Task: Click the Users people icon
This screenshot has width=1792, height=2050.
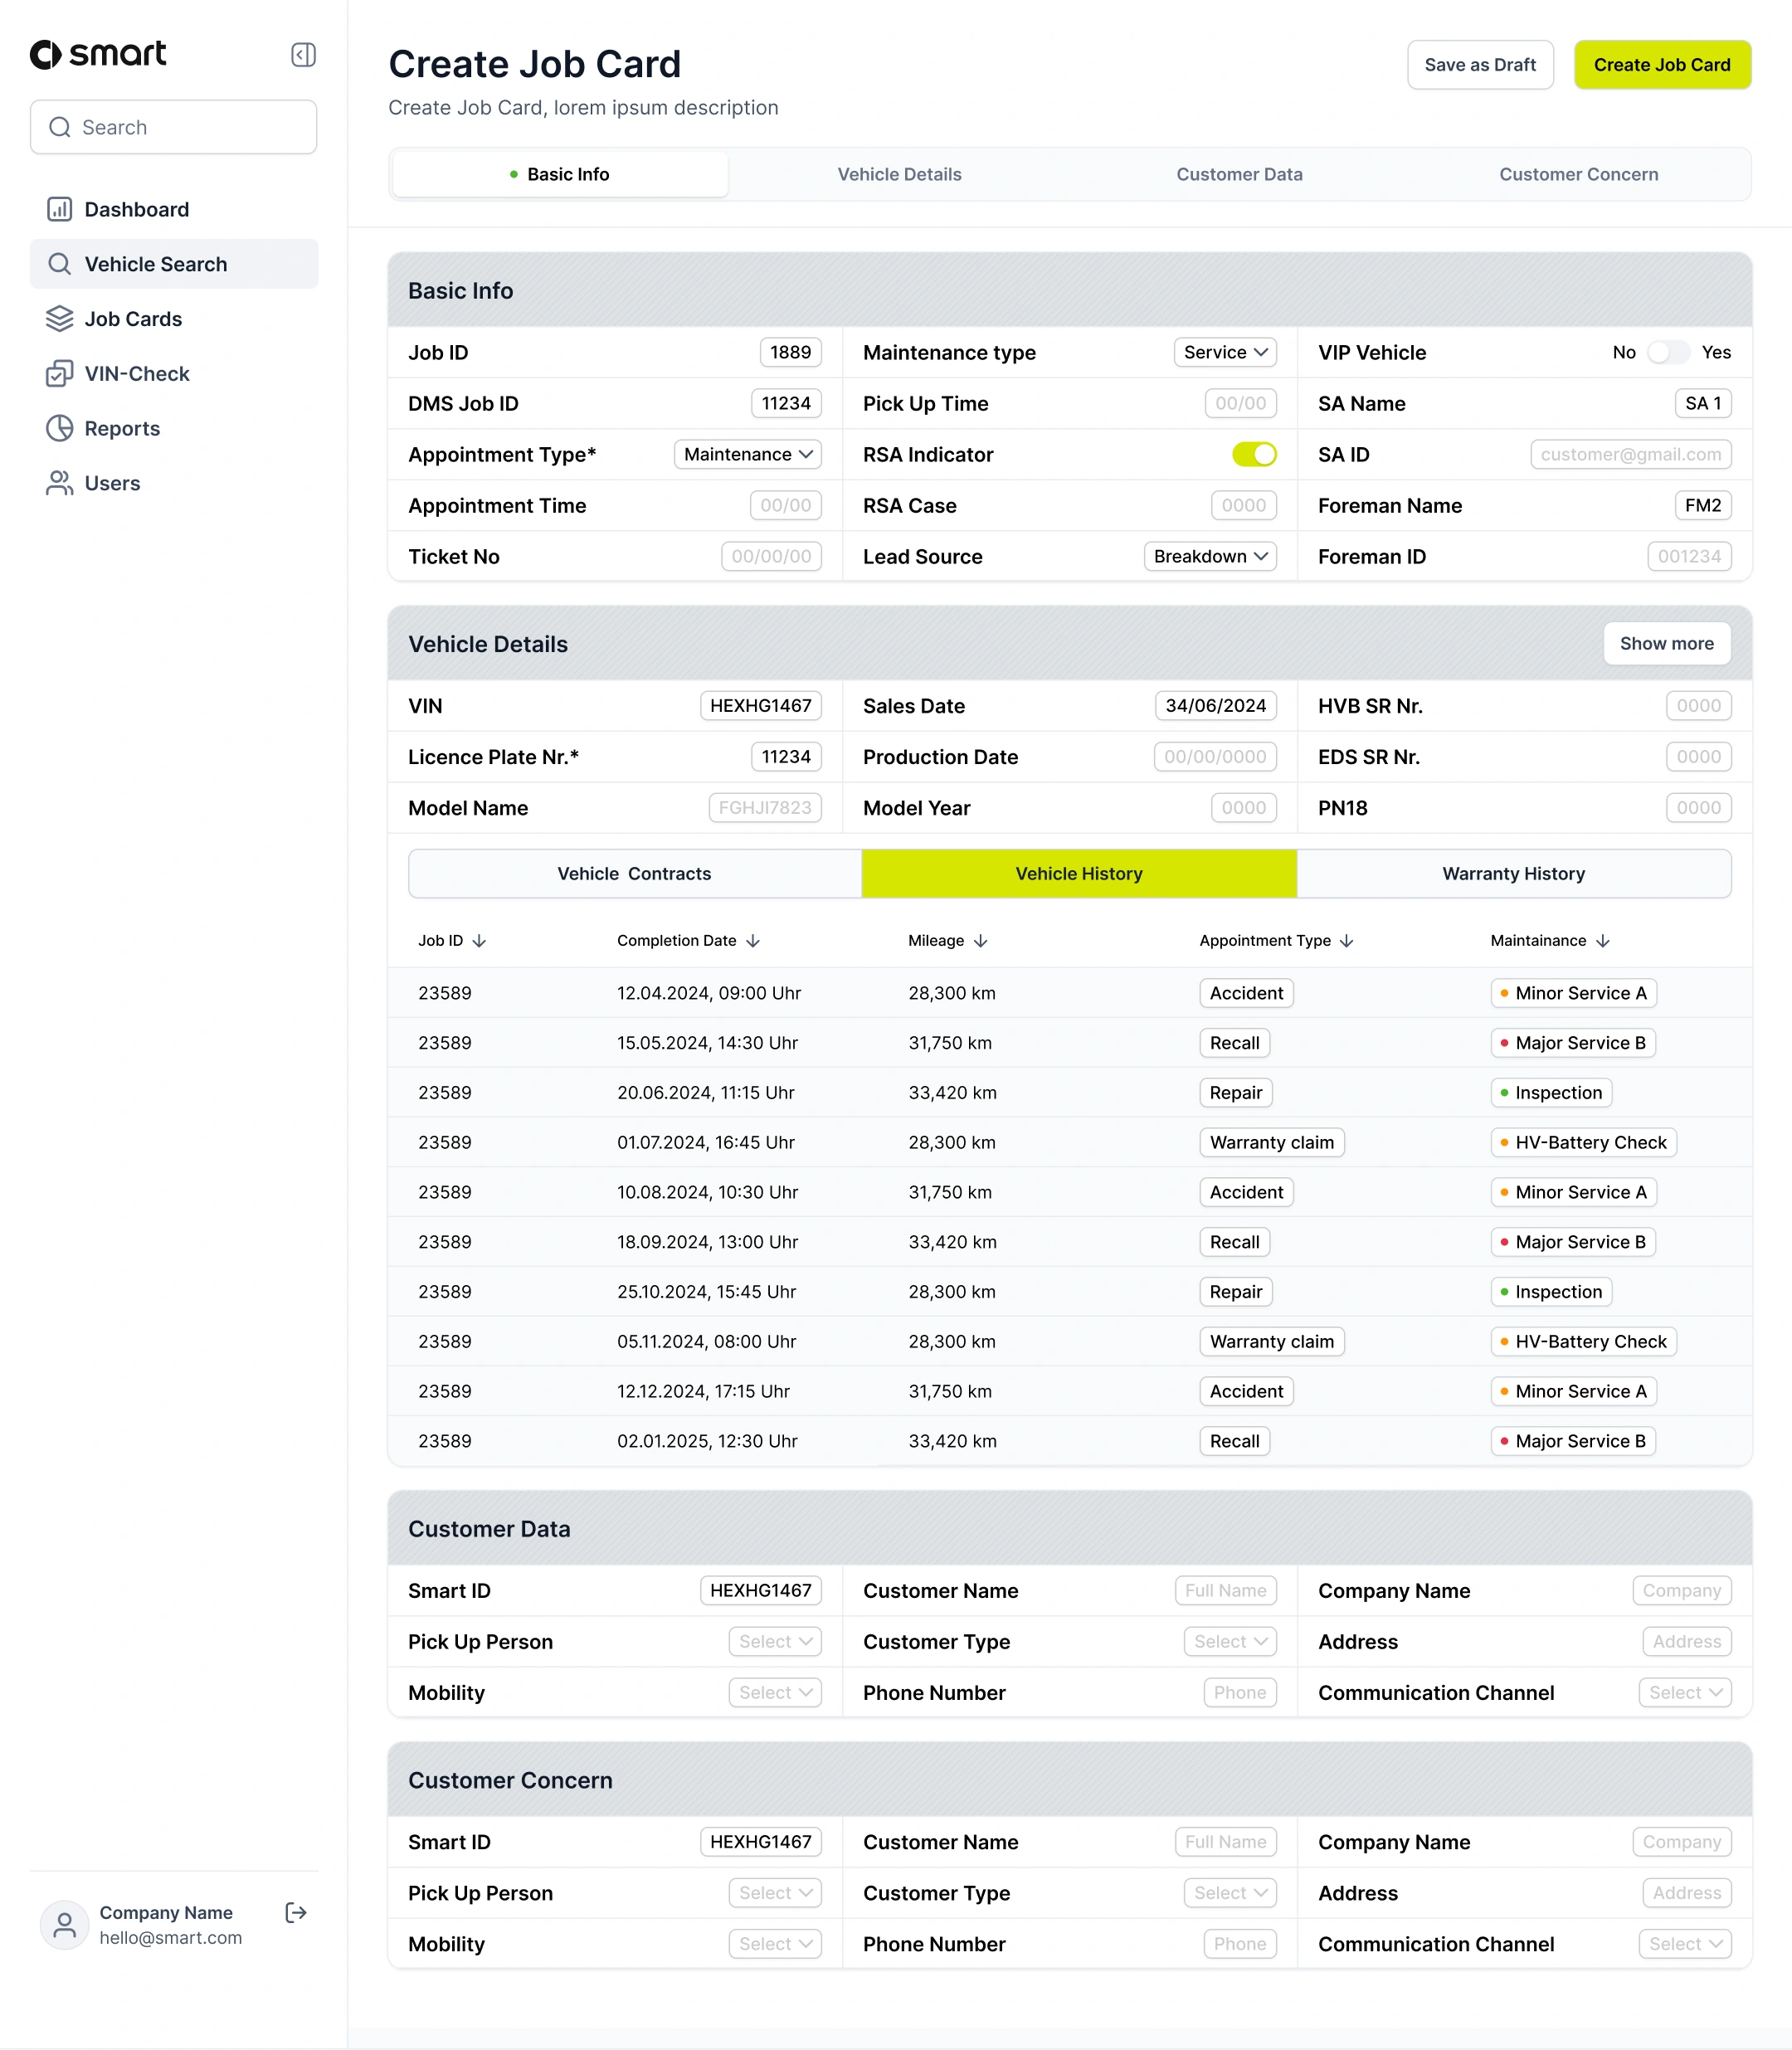Action: coord(60,483)
